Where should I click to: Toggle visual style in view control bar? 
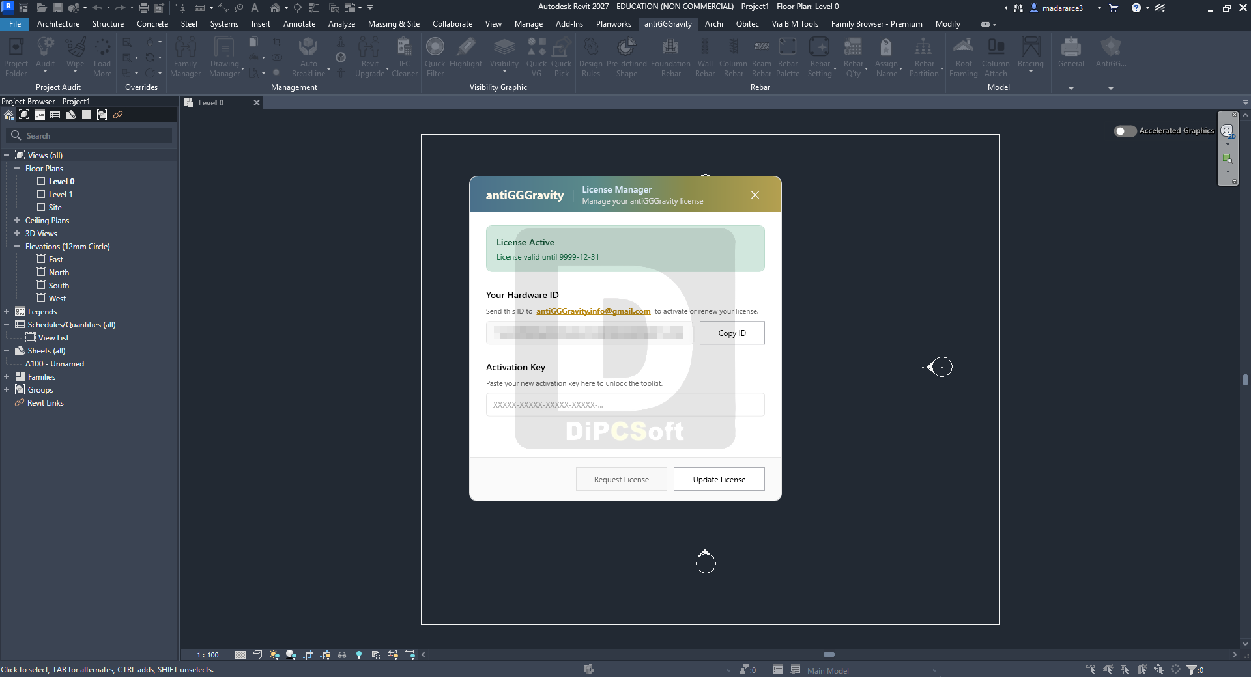click(x=257, y=655)
